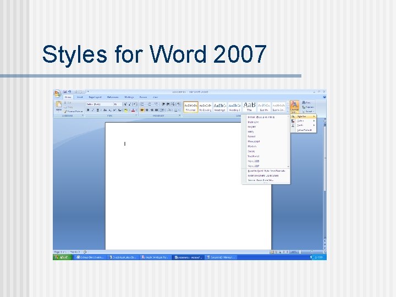Click the Format Painter brush
This screenshot has height=297, width=396.
coord(73,111)
